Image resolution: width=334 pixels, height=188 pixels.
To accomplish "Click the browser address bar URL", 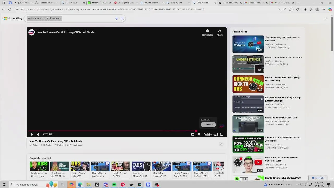I will pyautogui.click(x=112, y=9).
